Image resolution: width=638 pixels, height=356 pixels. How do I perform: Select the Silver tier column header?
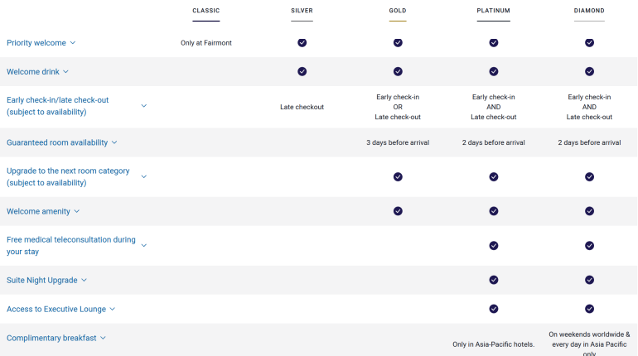(302, 11)
